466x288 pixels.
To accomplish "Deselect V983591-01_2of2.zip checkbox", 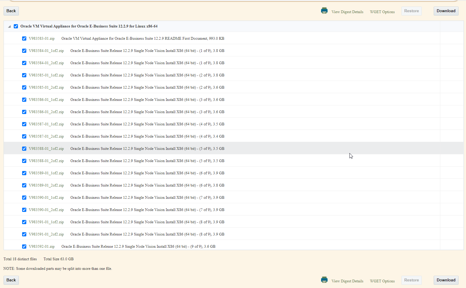I will pyautogui.click(x=24, y=234).
